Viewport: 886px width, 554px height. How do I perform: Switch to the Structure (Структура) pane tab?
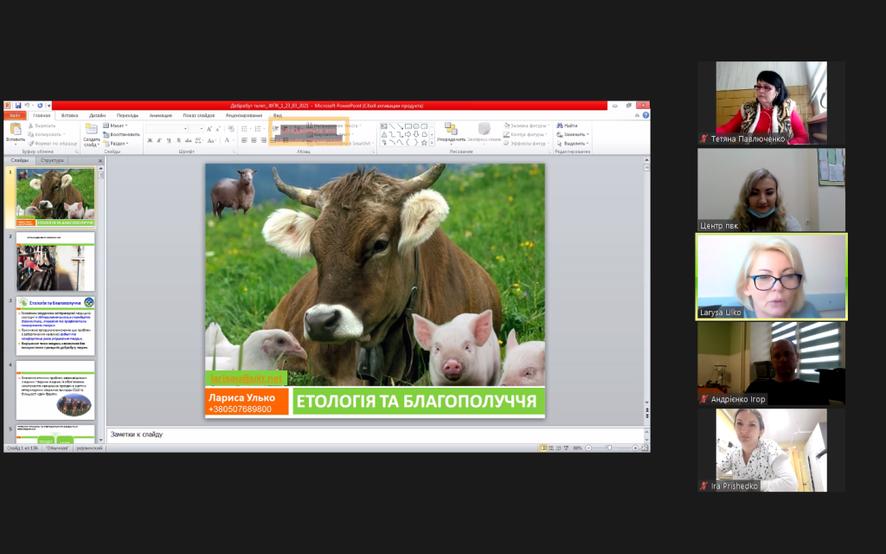coord(53,160)
